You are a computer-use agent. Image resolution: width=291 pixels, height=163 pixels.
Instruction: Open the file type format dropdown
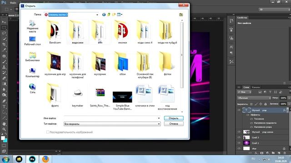[159, 124]
